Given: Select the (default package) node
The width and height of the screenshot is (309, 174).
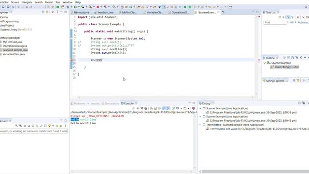Looking at the screenshot, I should coord(10,38).
